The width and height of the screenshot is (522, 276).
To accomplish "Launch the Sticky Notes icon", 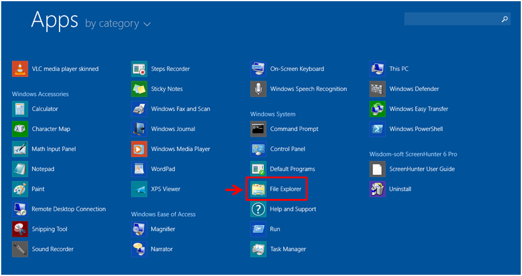I will click(x=139, y=89).
